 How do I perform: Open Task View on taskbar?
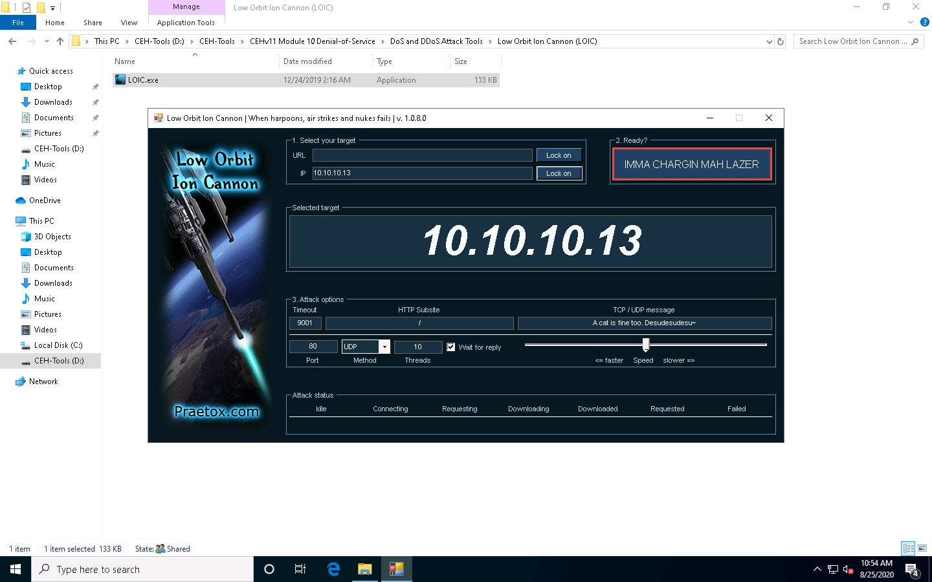300,569
